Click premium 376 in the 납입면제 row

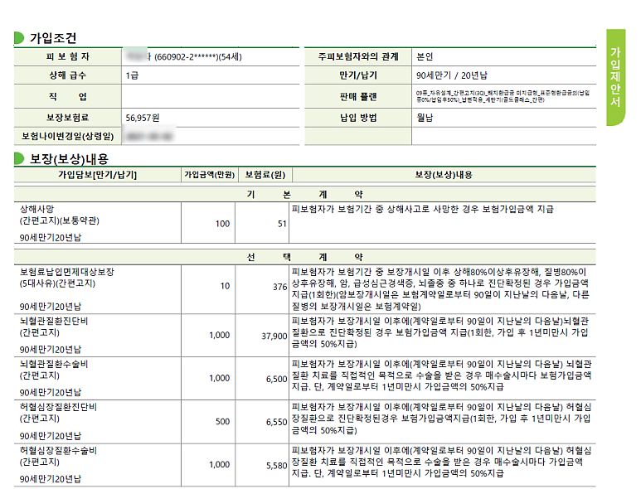(x=280, y=287)
